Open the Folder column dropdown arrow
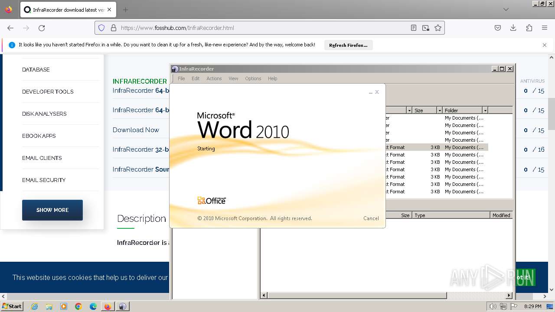Screen dimensions: 555x312 coord(485,110)
